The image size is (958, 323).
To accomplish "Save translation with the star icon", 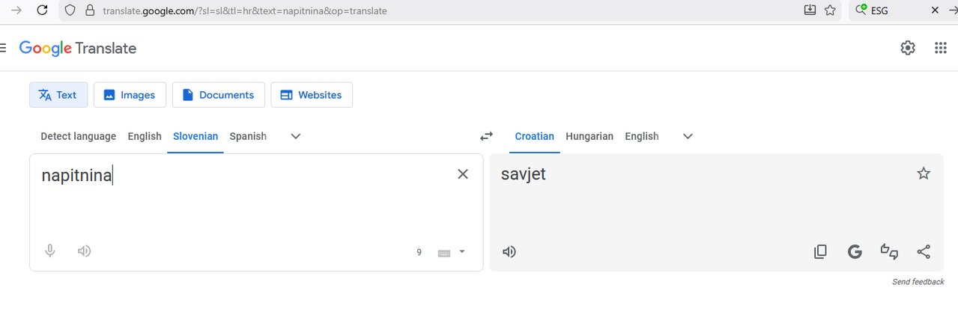I will (x=924, y=173).
